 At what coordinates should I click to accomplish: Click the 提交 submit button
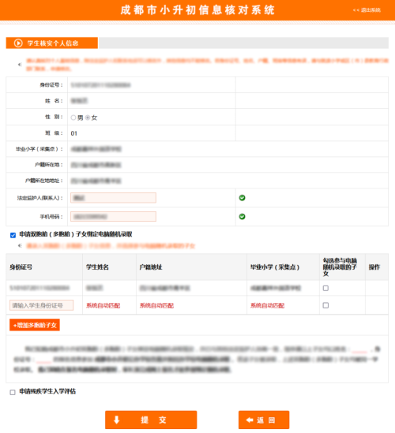coord(151,420)
